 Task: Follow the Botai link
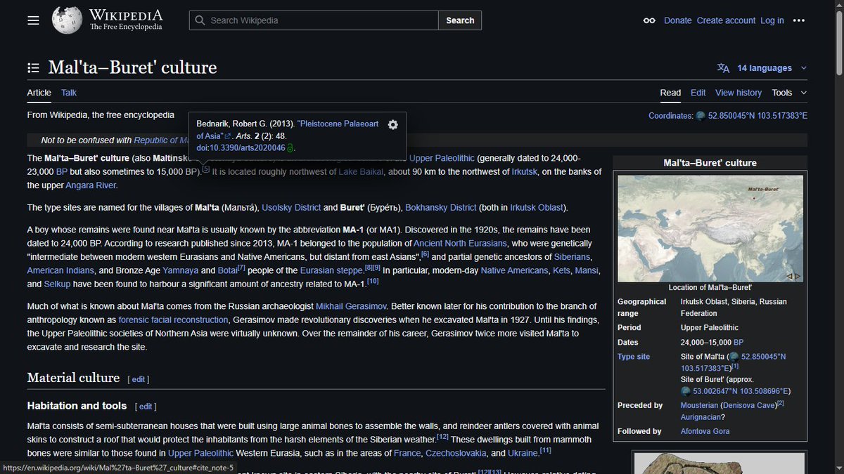click(x=228, y=270)
